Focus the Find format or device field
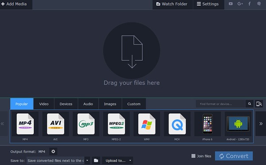 tap(220, 104)
